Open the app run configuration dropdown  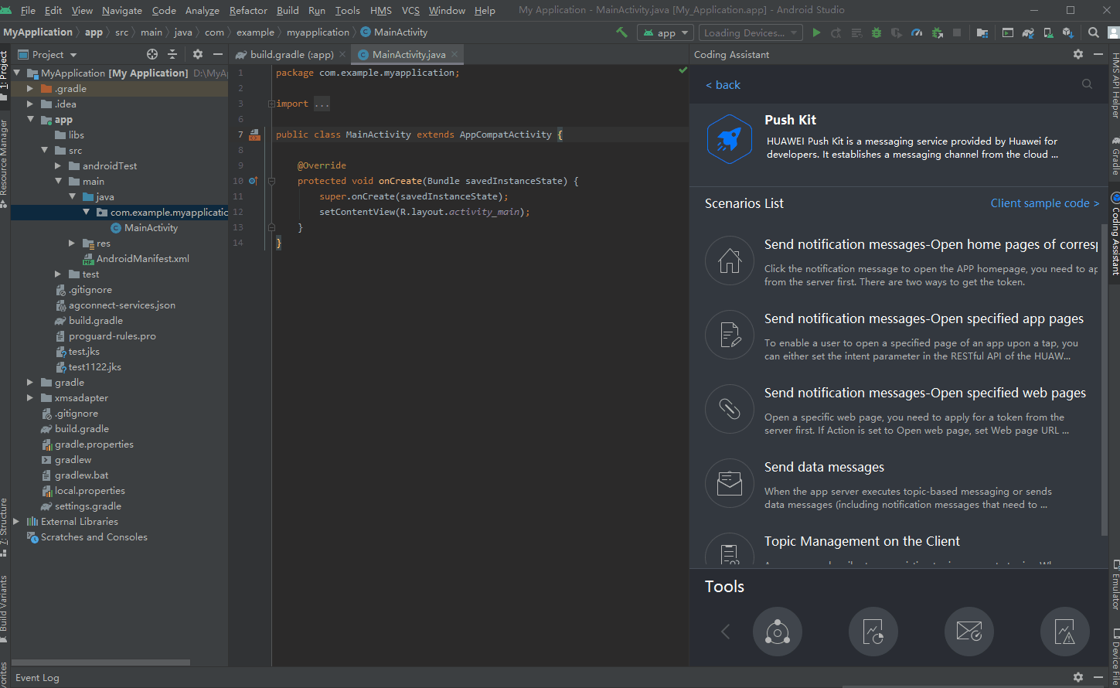coord(665,32)
